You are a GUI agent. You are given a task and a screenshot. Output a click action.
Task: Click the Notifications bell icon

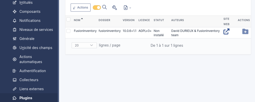coord(15,21)
